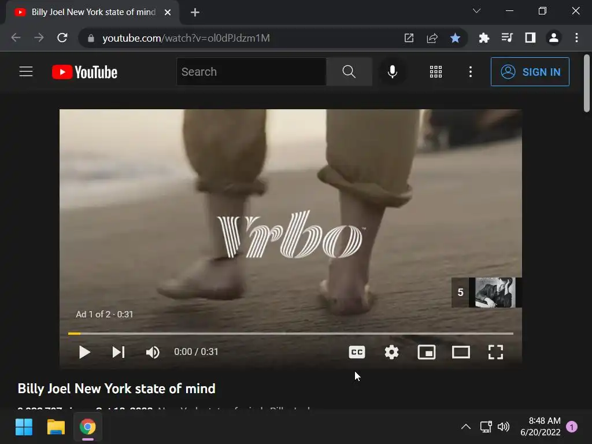
Task: Go to the YouTube home logo
Action: point(84,72)
